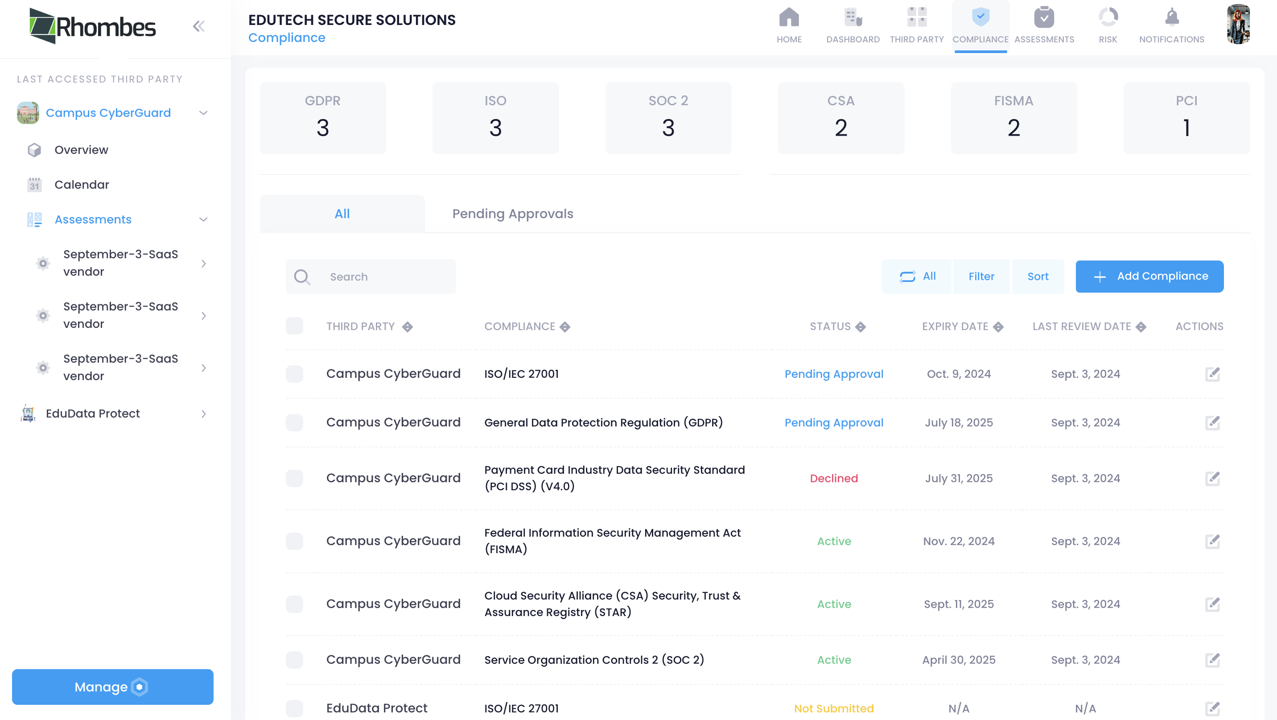Select all rows with header checkbox

tap(294, 326)
